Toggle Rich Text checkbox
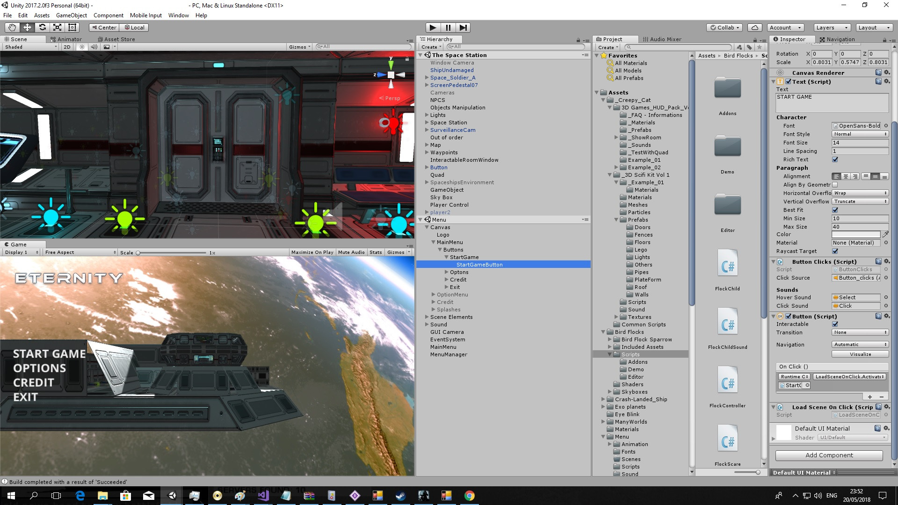Image resolution: width=898 pixels, height=505 pixels. [x=835, y=159]
